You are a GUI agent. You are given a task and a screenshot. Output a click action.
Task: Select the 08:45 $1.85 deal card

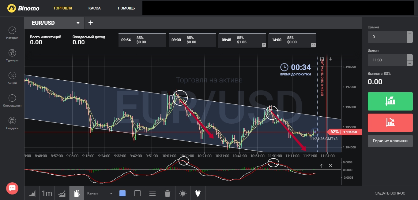[x=243, y=40]
